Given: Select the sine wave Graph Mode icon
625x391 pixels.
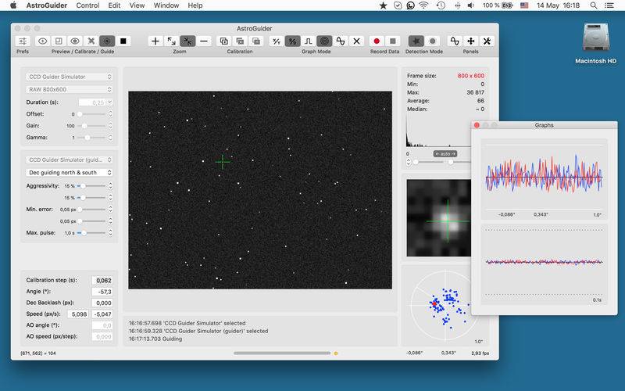Looking at the screenshot, I should point(341,41).
